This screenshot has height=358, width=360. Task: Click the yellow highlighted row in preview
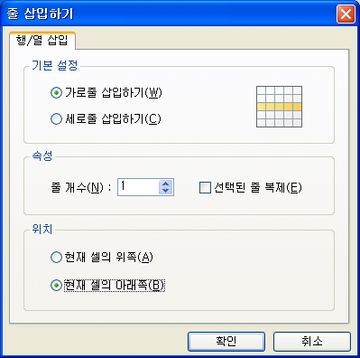click(x=279, y=107)
